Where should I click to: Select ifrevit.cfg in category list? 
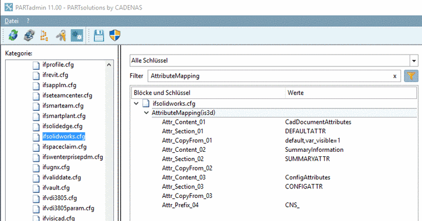[x=55, y=75]
